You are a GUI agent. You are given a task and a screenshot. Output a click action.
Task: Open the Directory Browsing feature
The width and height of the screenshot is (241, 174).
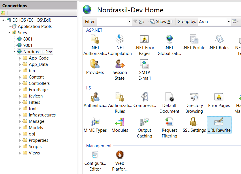point(194,103)
